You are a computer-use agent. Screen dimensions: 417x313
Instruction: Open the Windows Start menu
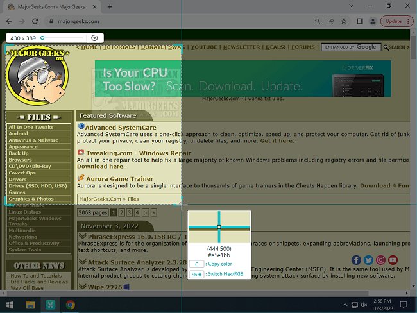click(10, 305)
